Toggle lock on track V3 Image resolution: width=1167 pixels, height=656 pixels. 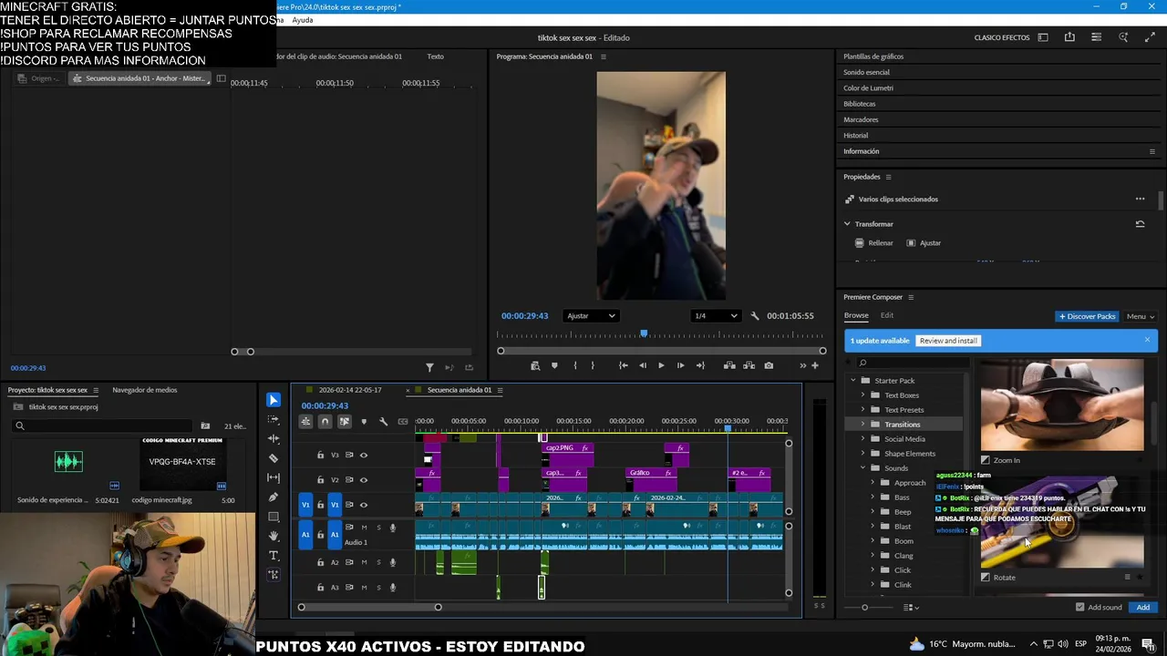click(320, 455)
